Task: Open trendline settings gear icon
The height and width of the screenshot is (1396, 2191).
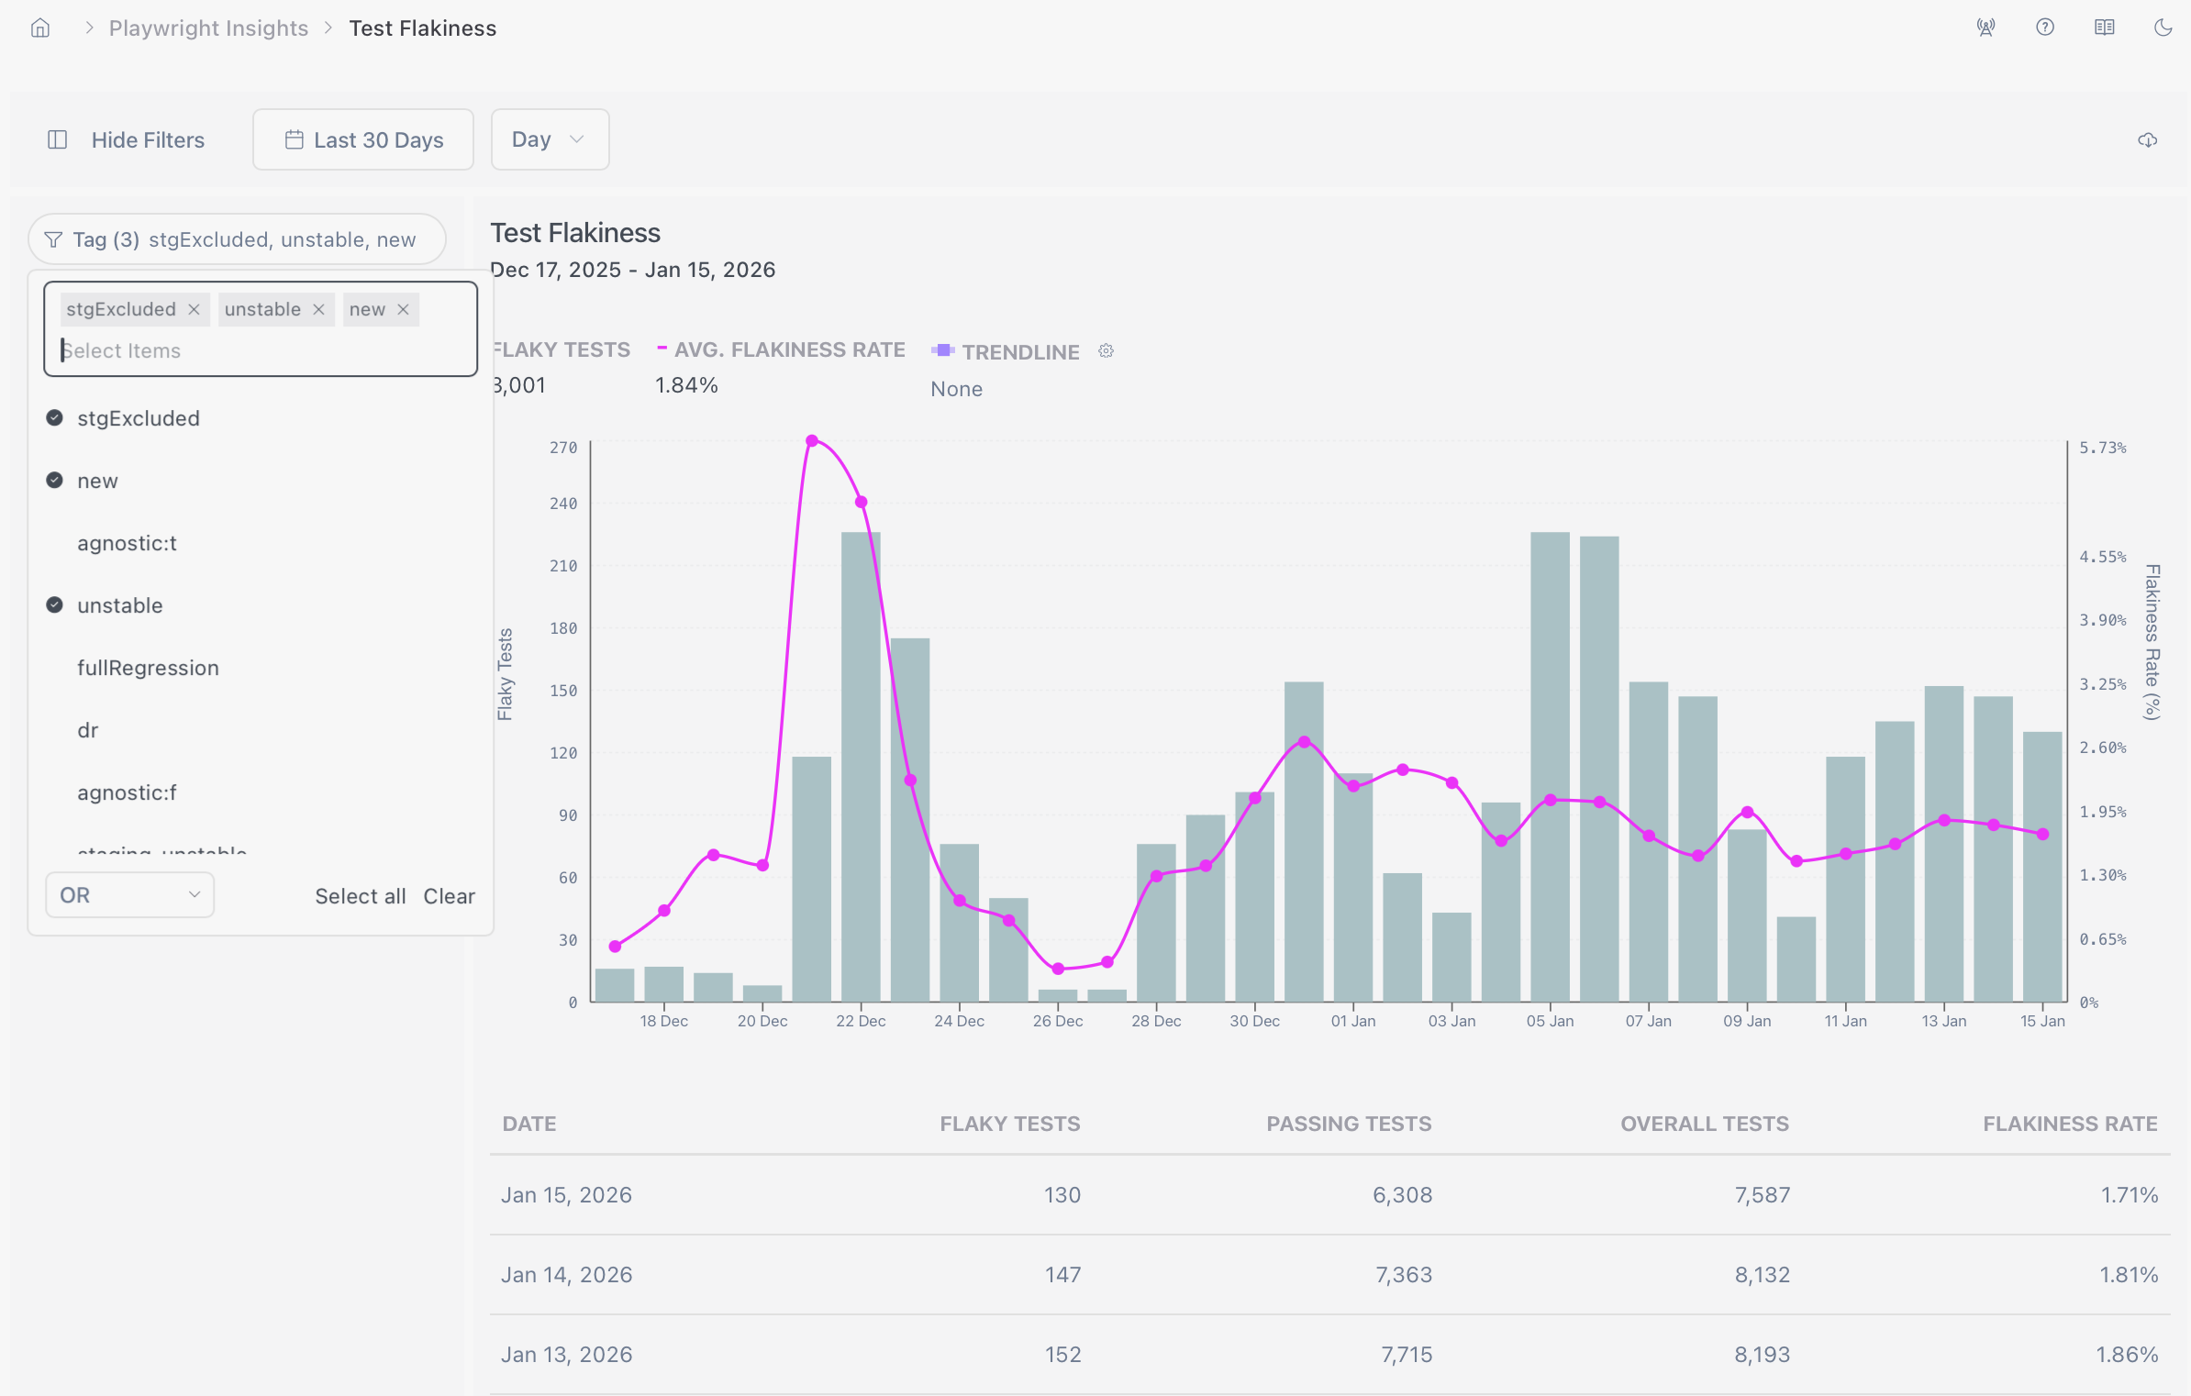Action: (x=1107, y=351)
